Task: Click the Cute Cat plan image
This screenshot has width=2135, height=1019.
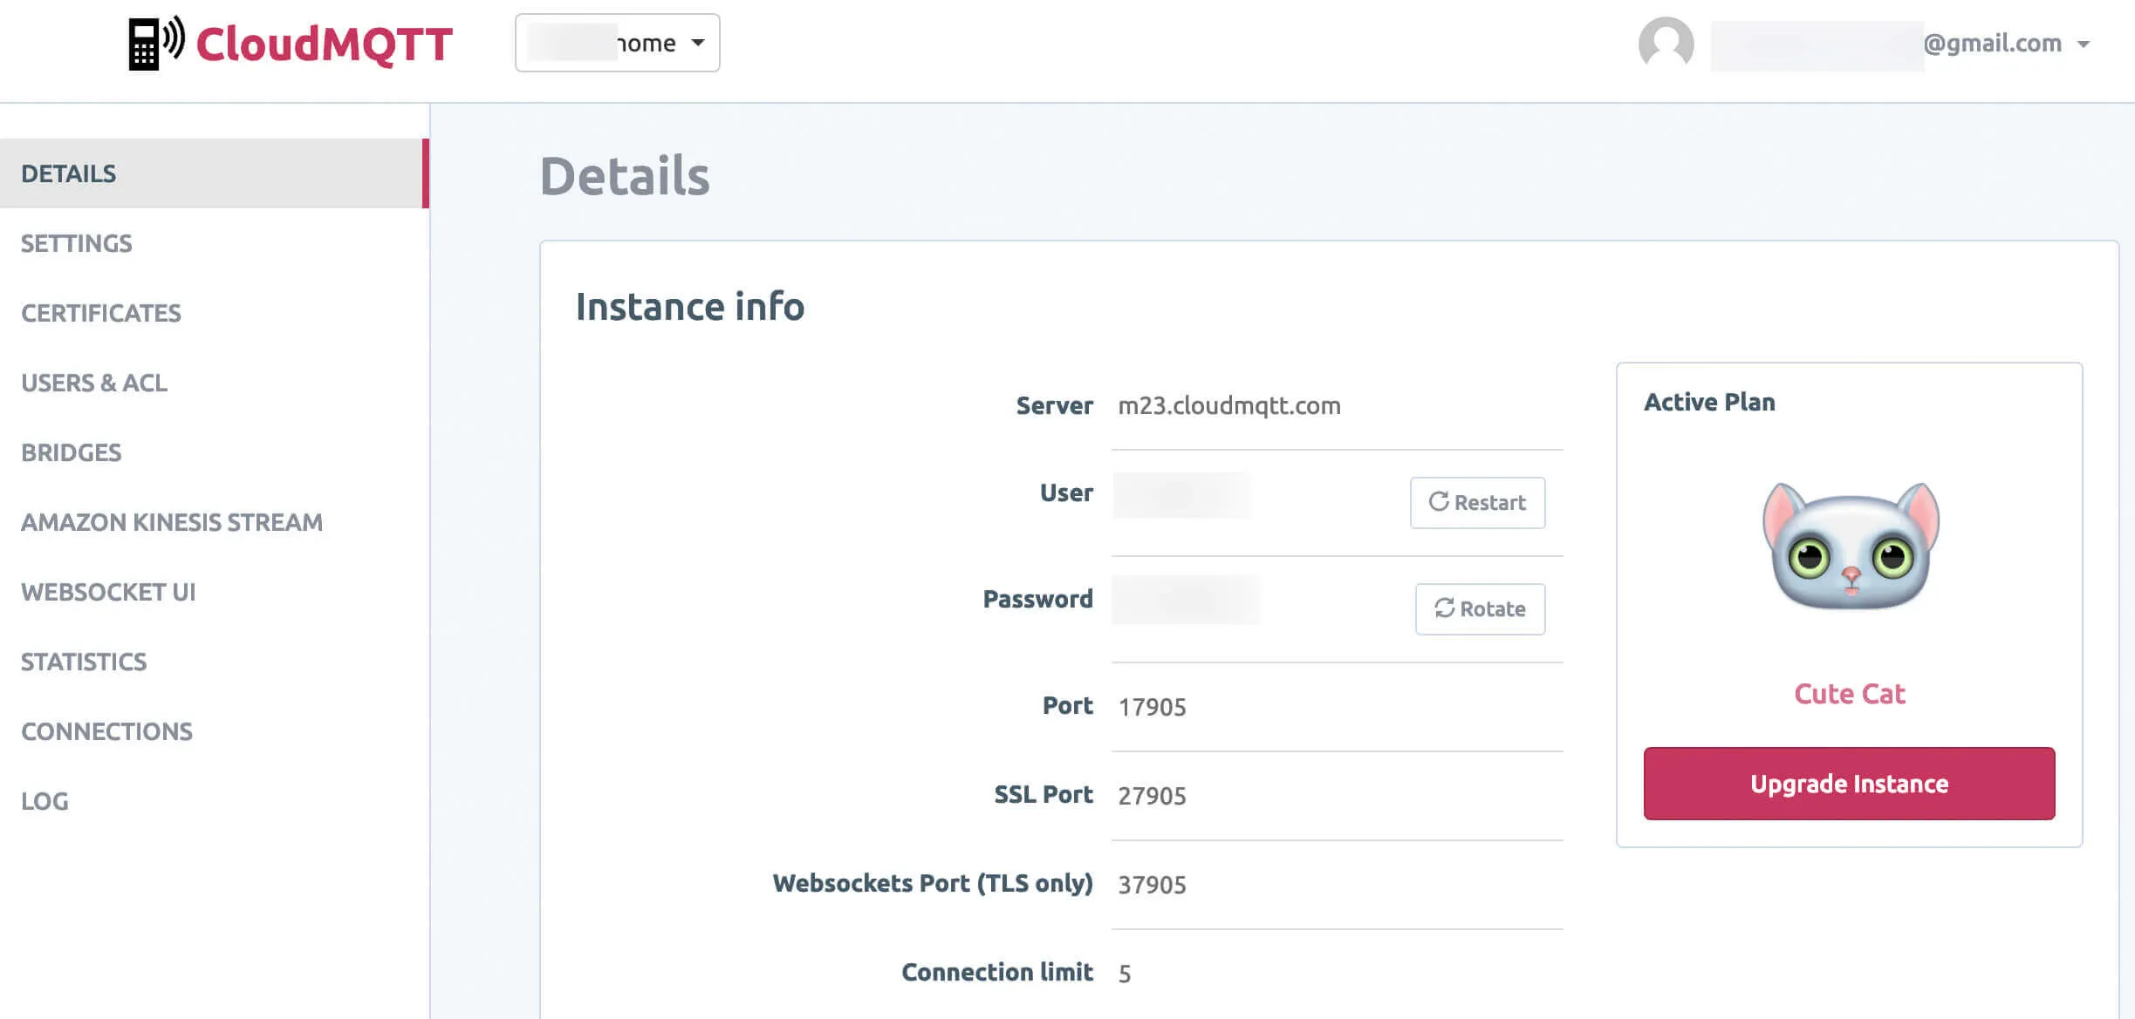Action: tap(1850, 547)
